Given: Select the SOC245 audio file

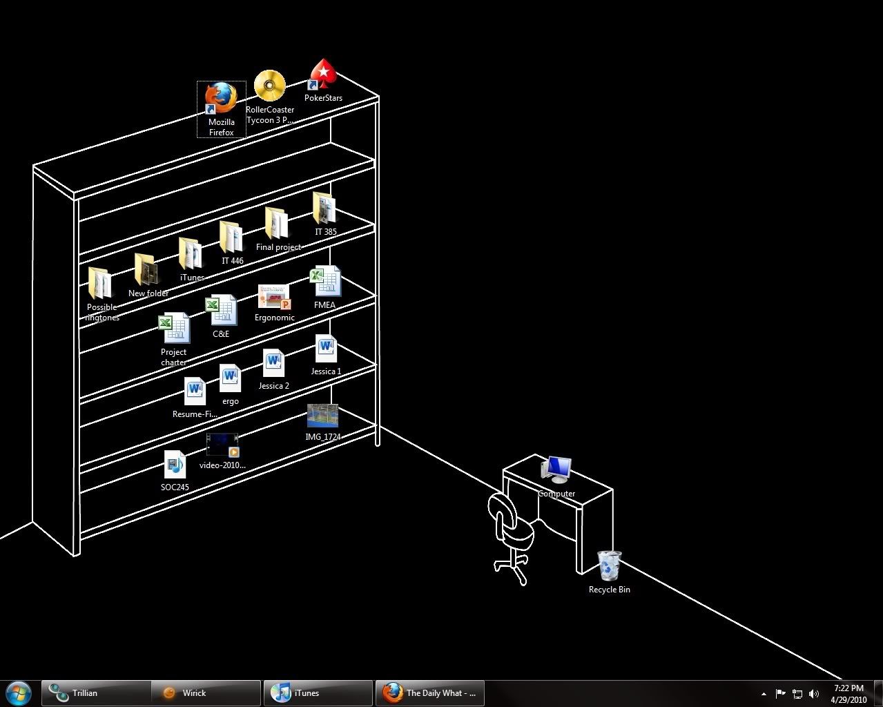Looking at the screenshot, I should pos(175,465).
